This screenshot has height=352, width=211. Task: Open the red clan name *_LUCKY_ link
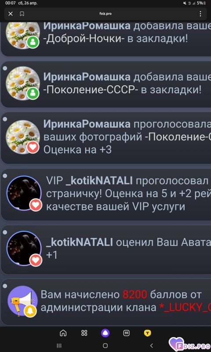click(185, 308)
